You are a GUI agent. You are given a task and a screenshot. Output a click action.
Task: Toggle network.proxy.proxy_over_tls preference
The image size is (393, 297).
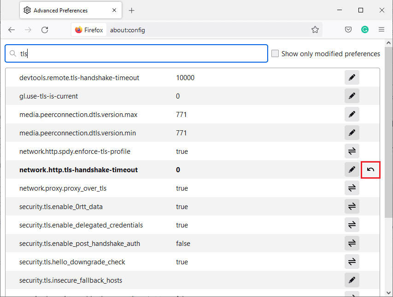click(352, 188)
